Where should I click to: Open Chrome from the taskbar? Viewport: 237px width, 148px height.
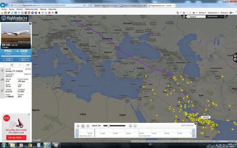(30, 145)
